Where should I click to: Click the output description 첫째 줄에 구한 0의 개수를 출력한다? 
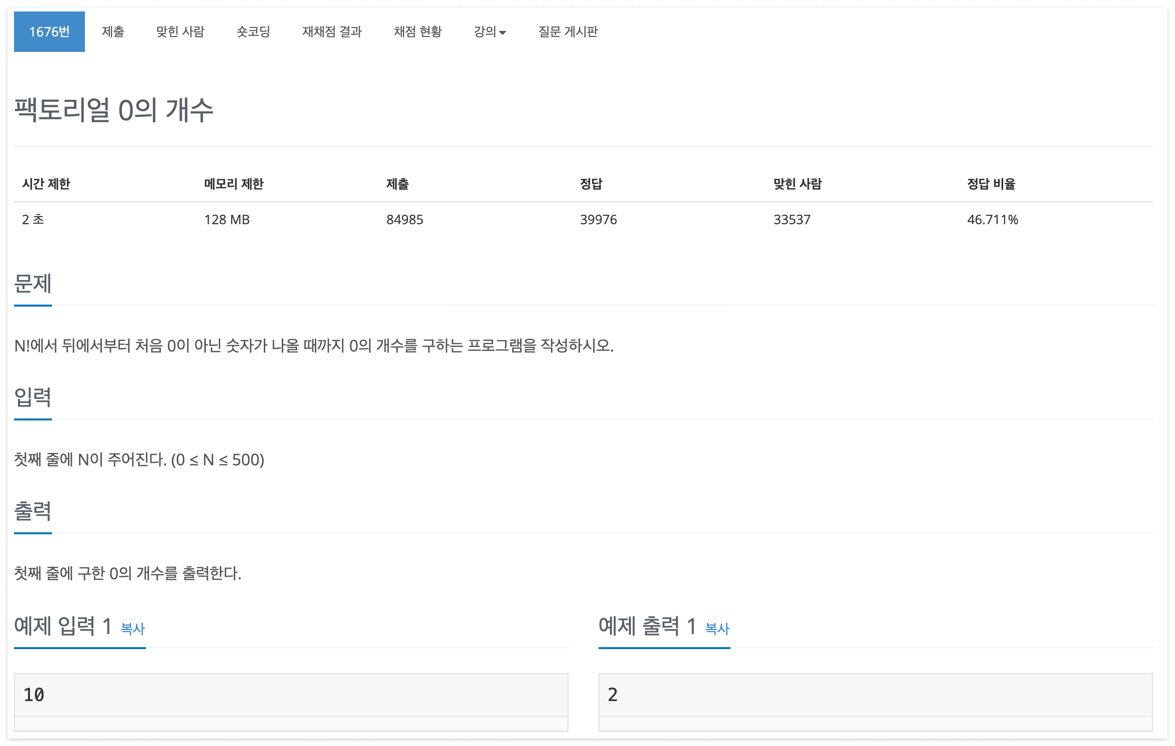click(128, 573)
